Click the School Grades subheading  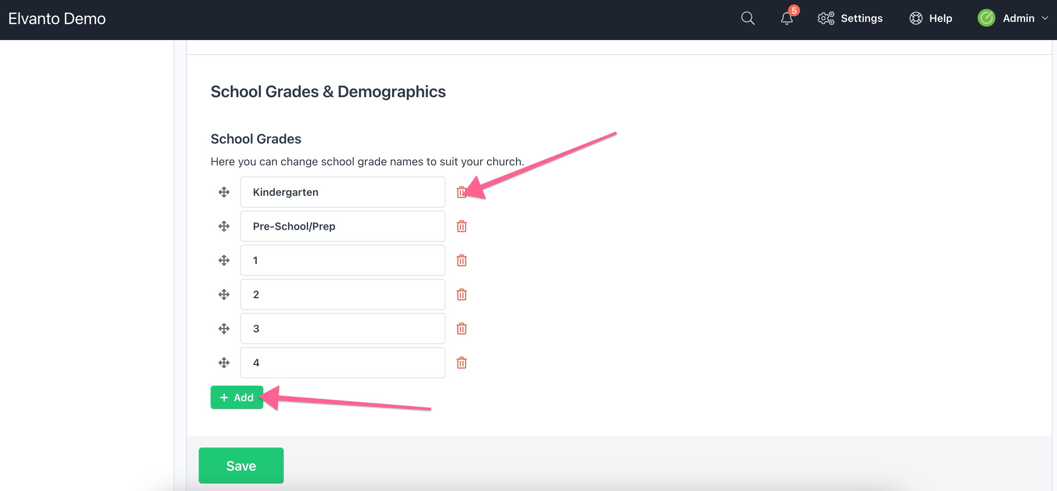(256, 139)
